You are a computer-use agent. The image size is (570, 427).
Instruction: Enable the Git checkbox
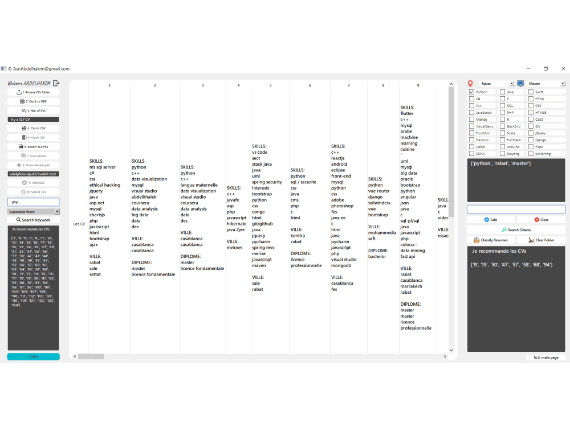click(x=531, y=126)
